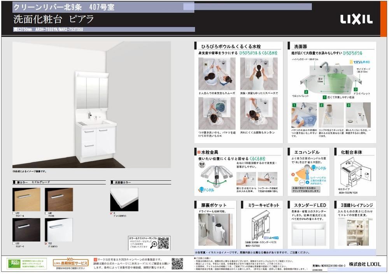The height and width of the screenshot is (274, 389).
Task: Click the orange campaign mark in the footer note
Action: pos(95,260)
